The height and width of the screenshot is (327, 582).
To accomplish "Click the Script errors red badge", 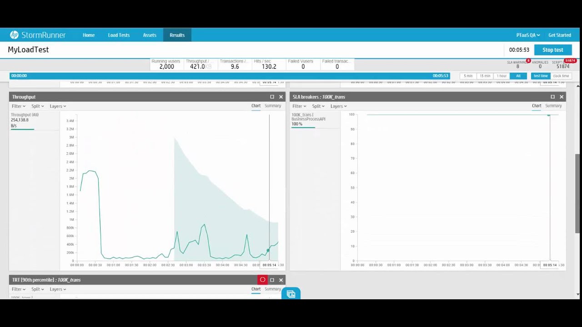I will click(570, 60).
